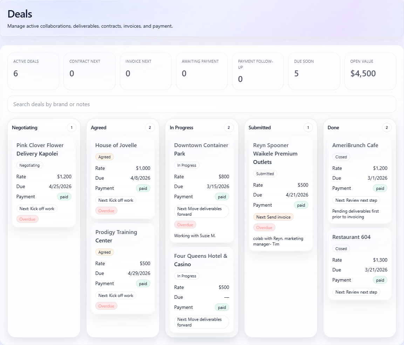Select the Invoice Next stat card
This screenshot has height=345, width=404.
point(145,71)
